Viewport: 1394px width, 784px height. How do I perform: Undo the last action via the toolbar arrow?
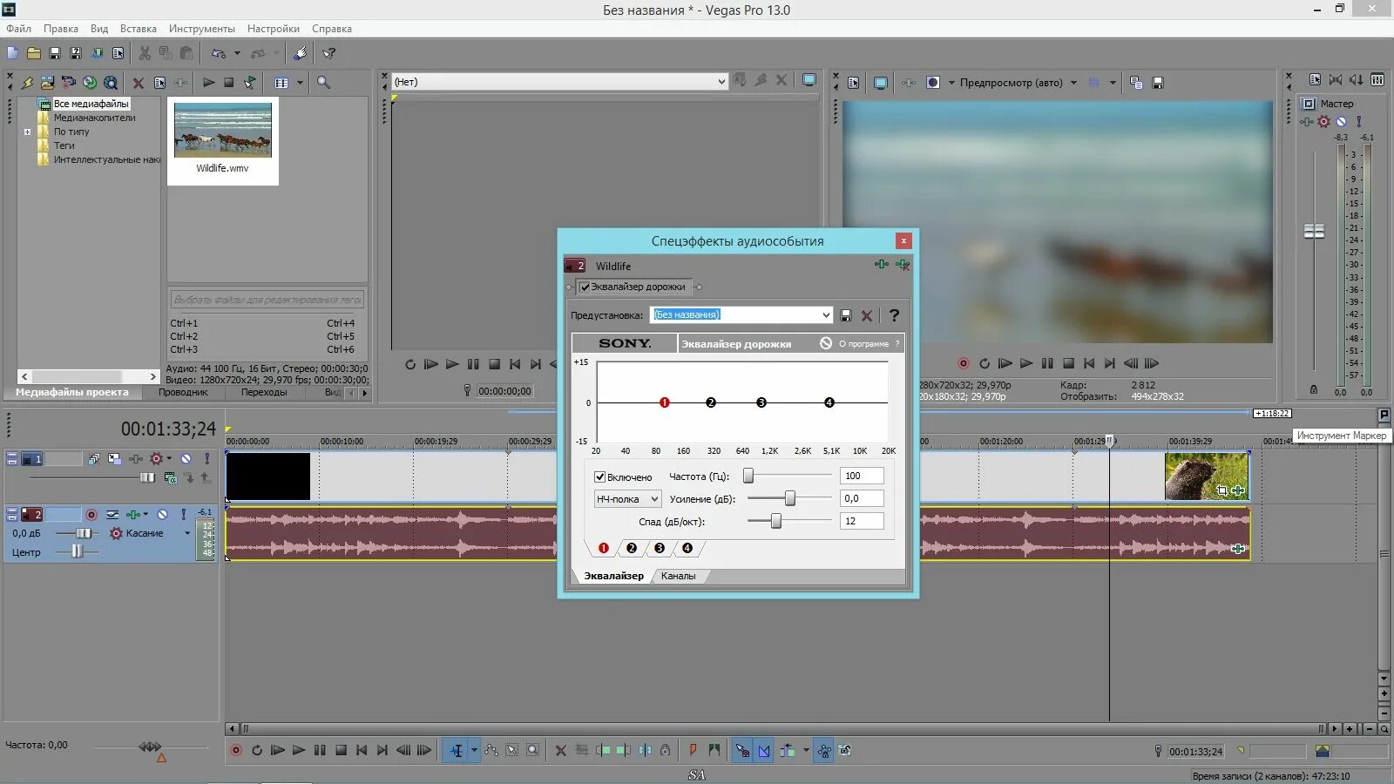point(218,53)
